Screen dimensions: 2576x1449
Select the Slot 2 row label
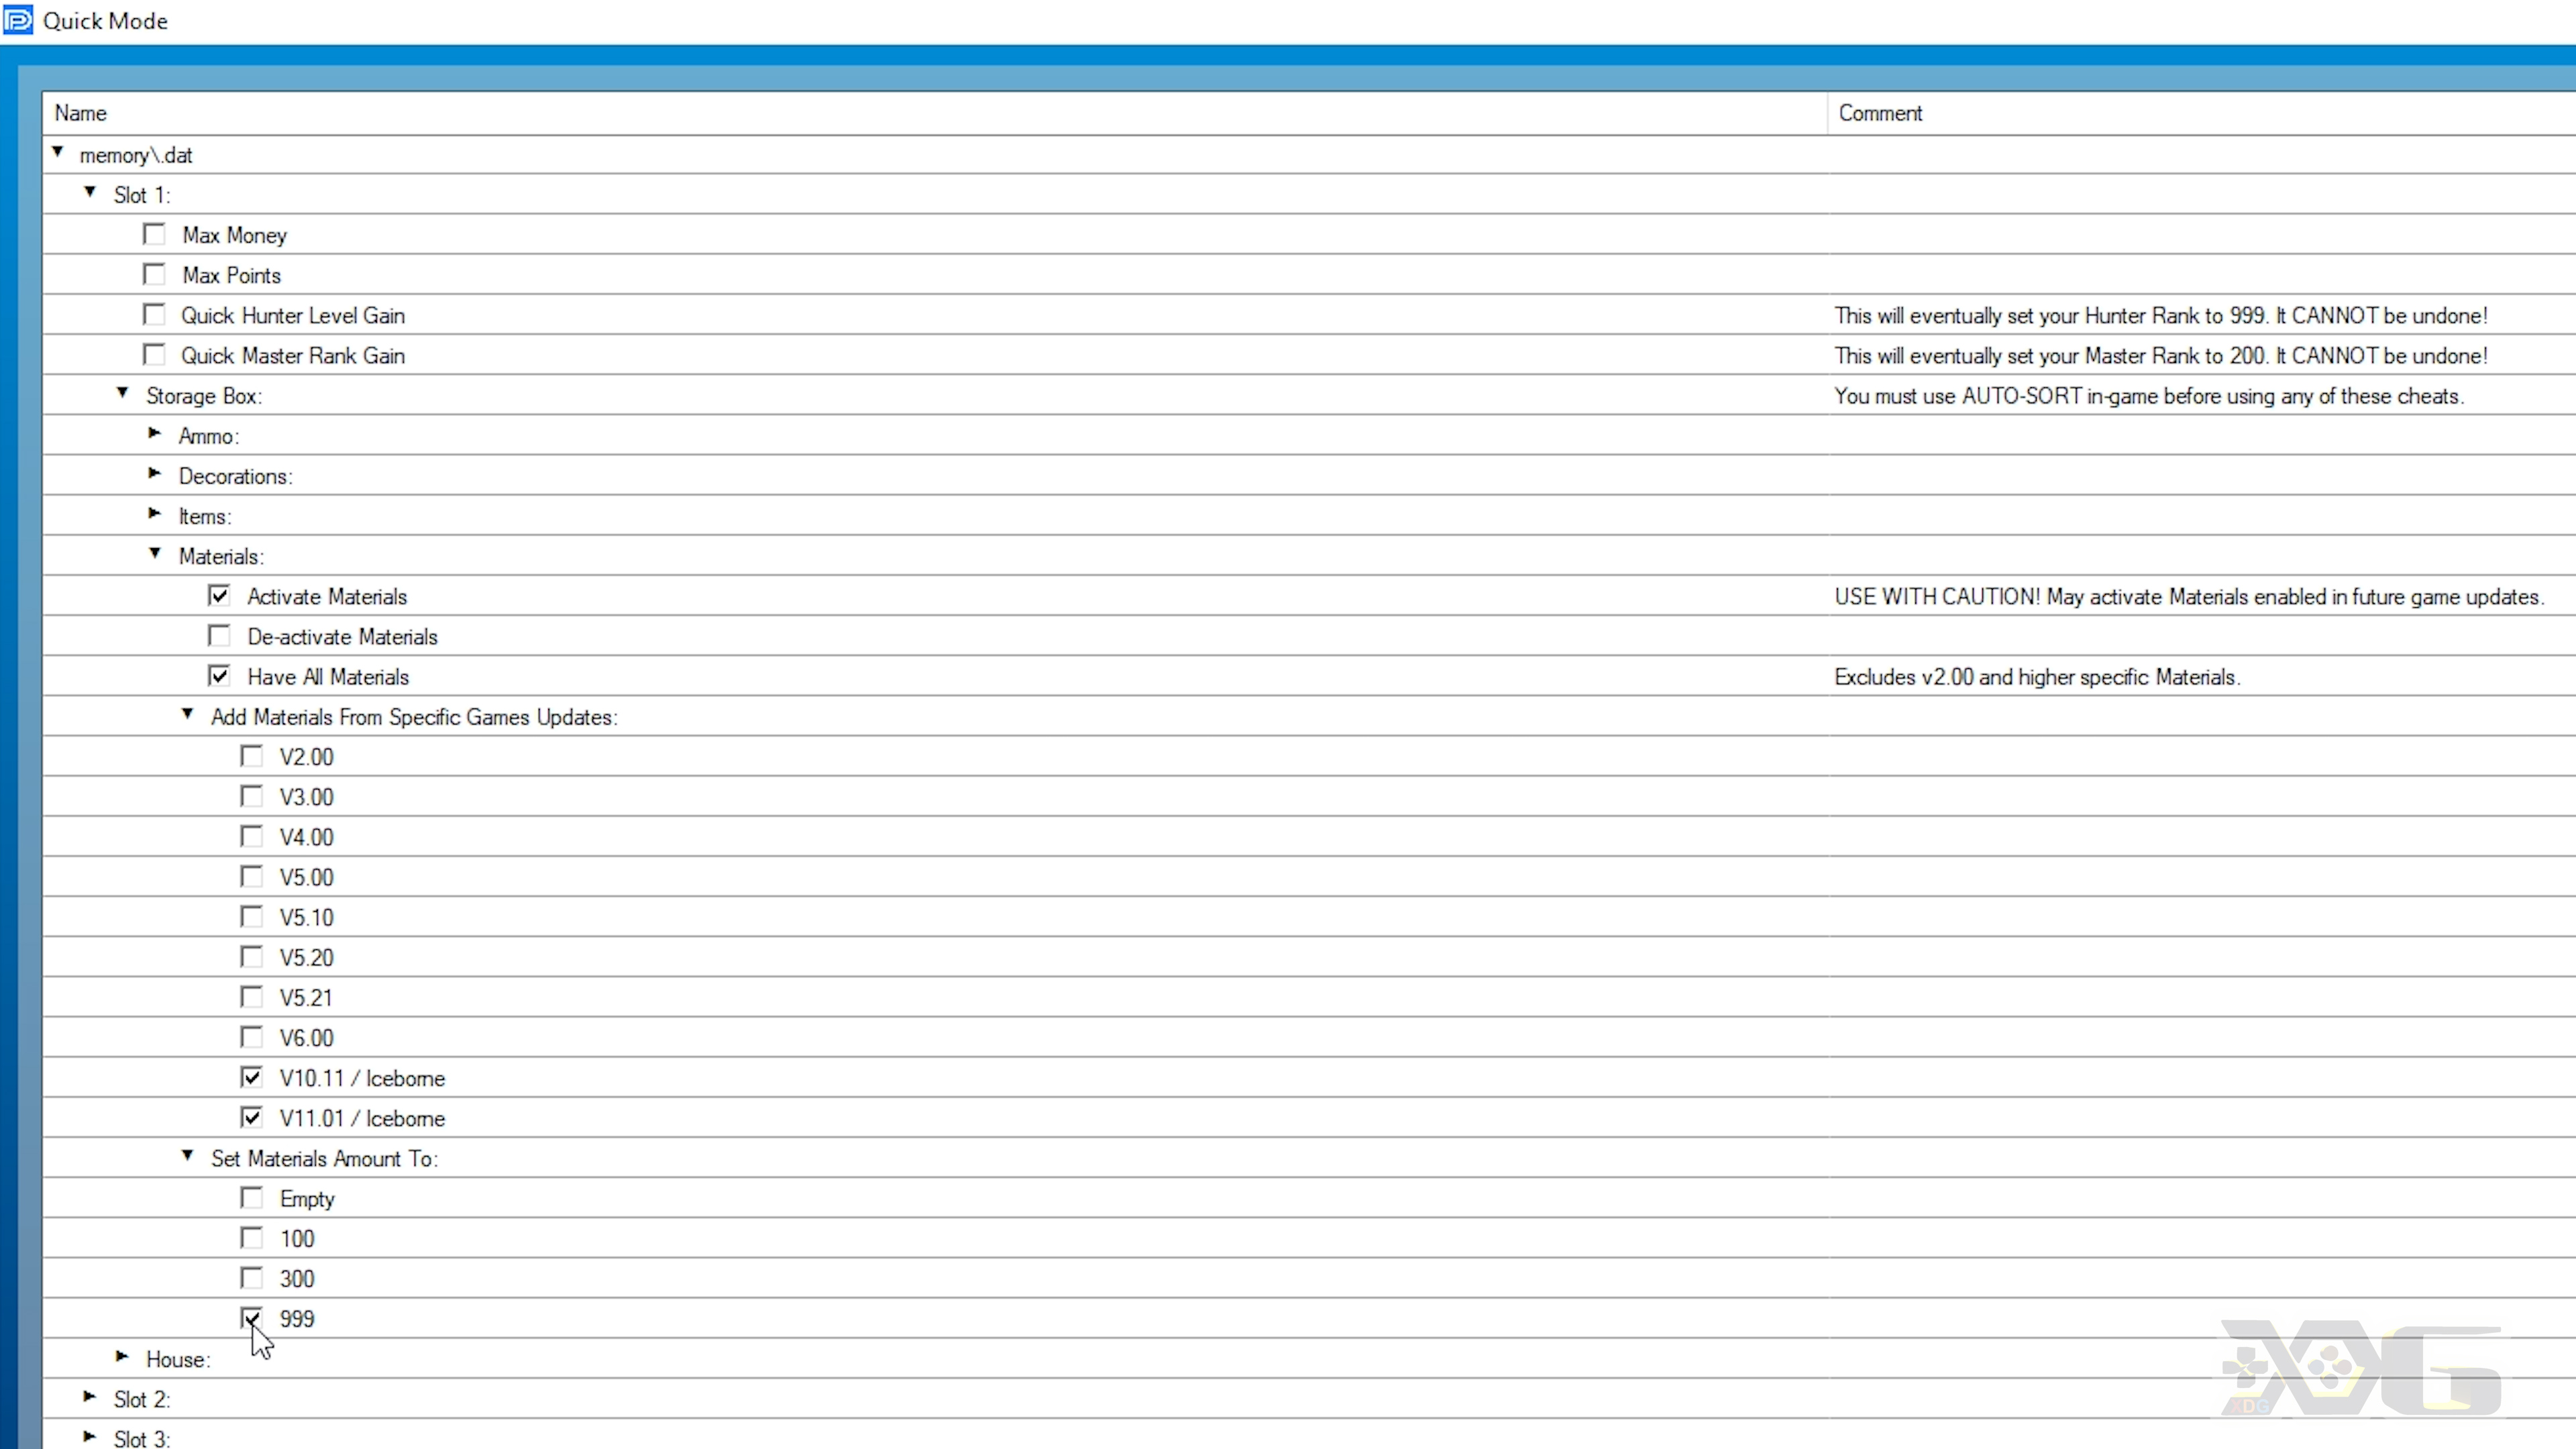(142, 1399)
